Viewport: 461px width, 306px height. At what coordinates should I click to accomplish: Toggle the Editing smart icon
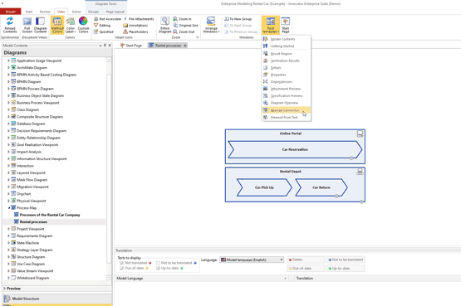pos(102,25)
